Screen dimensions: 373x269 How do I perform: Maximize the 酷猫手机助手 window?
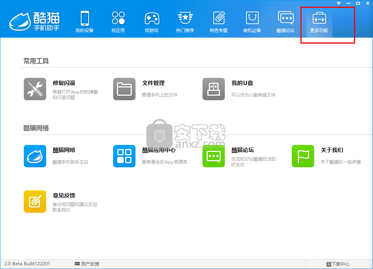point(358,3)
